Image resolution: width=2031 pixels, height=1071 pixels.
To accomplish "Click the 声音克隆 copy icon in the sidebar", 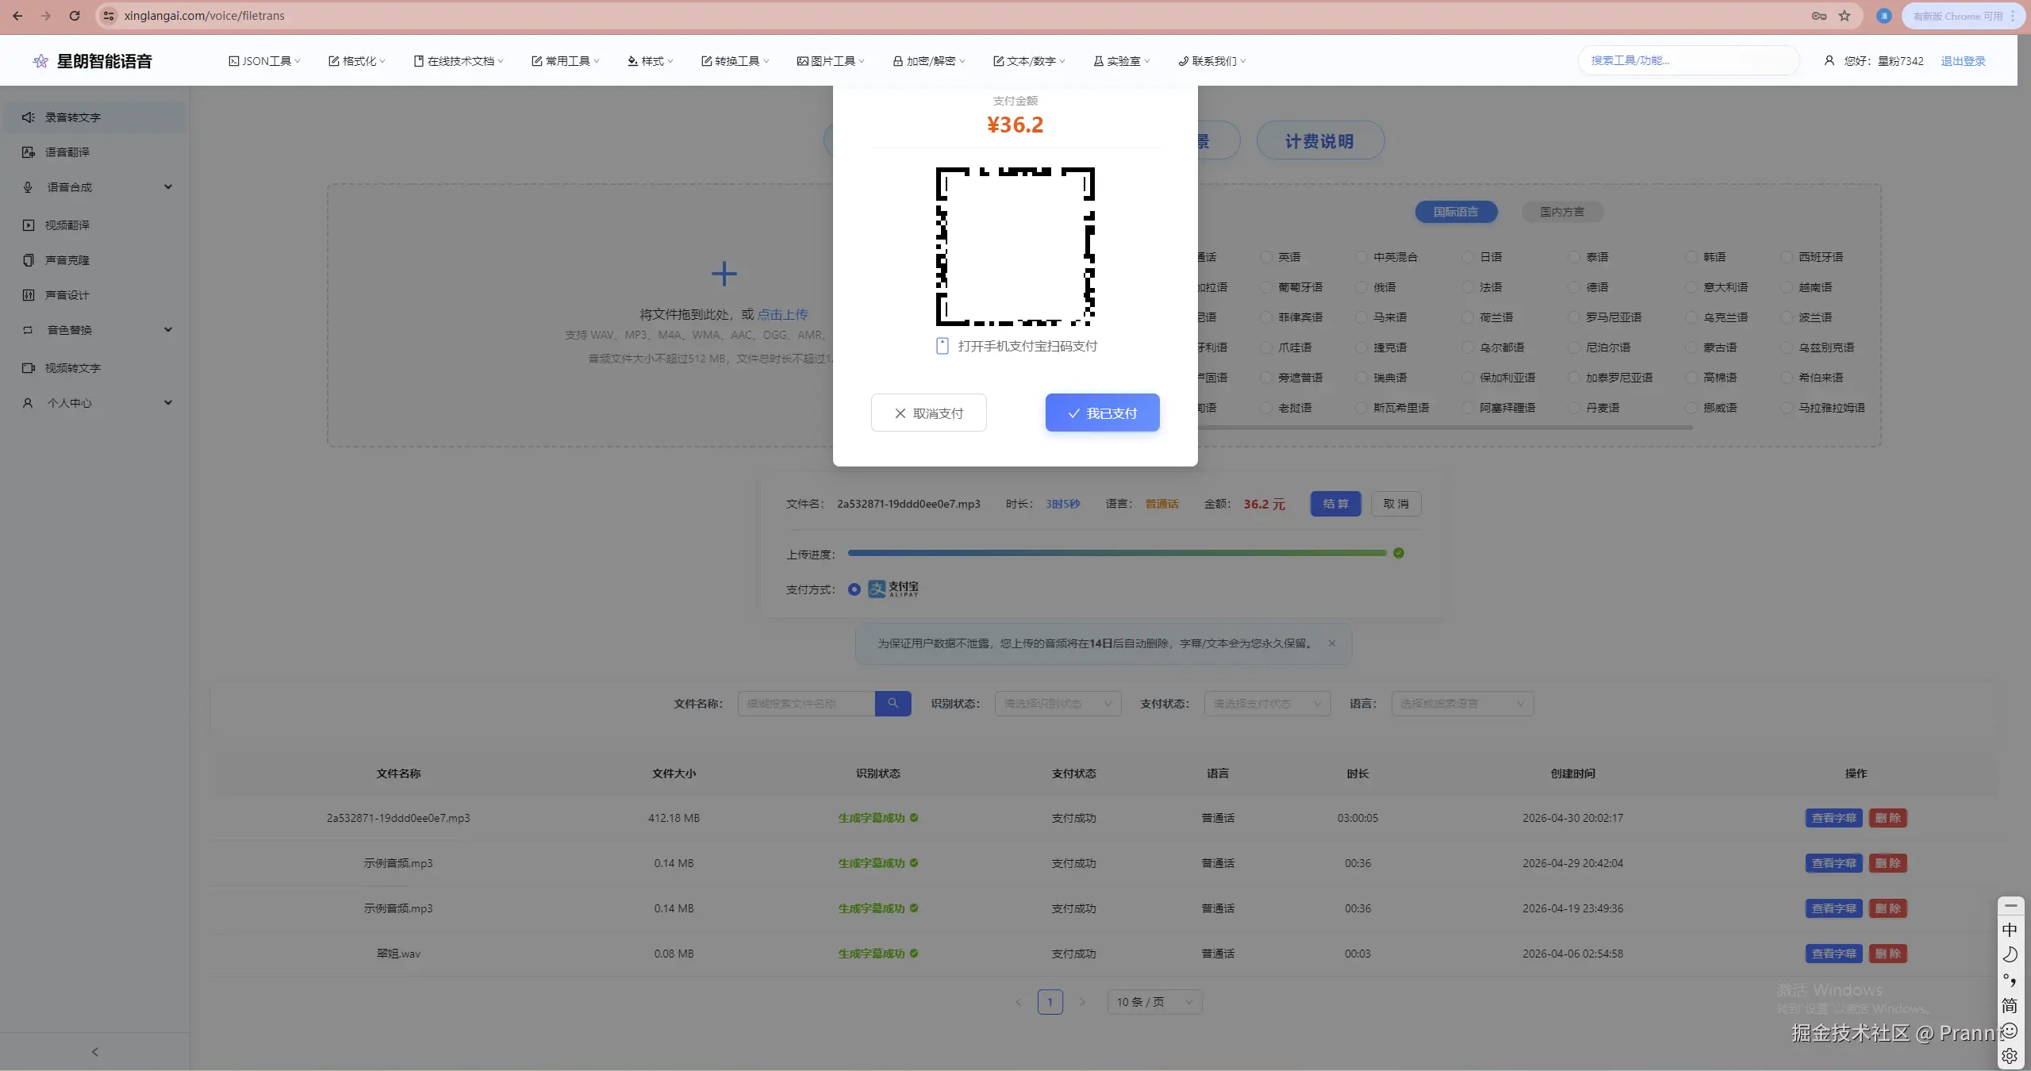I will [29, 260].
